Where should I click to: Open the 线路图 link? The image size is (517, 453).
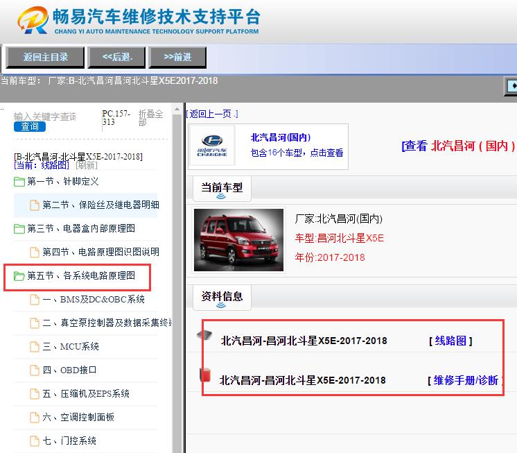pos(450,341)
